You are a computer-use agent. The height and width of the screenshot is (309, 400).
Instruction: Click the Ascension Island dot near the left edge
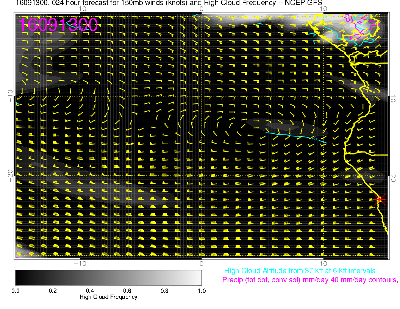(x=27, y=80)
